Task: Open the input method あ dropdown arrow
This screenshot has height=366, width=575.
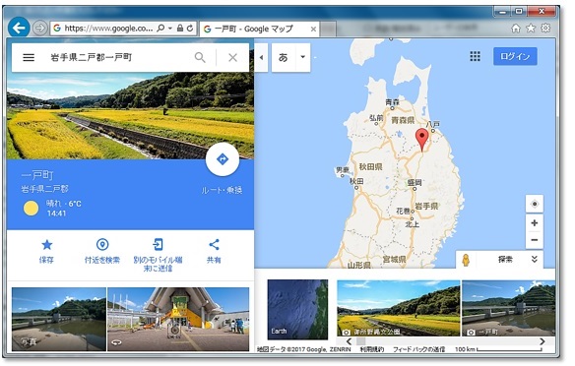Action: 303,57
